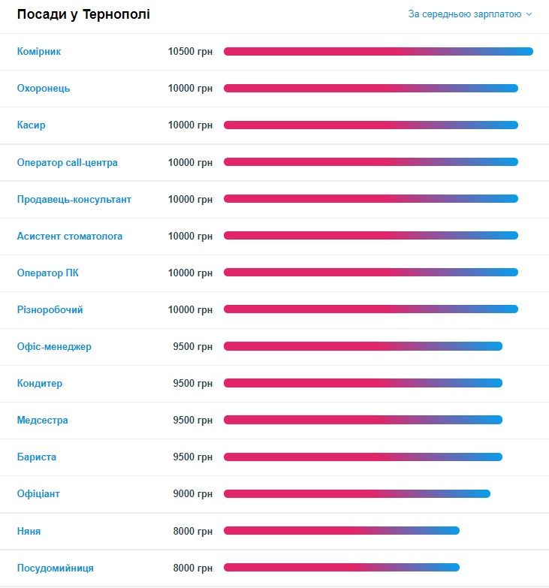The height and width of the screenshot is (588, 549).
Task: Click the Офіціант salary progress bar
Action: click(x=357, y=493)
